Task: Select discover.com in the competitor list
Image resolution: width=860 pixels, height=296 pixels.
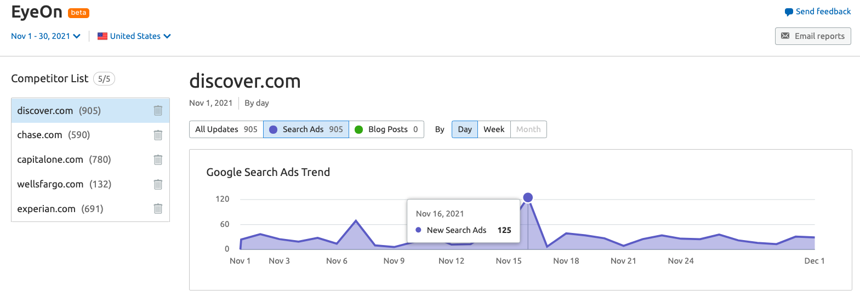Action: click(x=90, y=111)
